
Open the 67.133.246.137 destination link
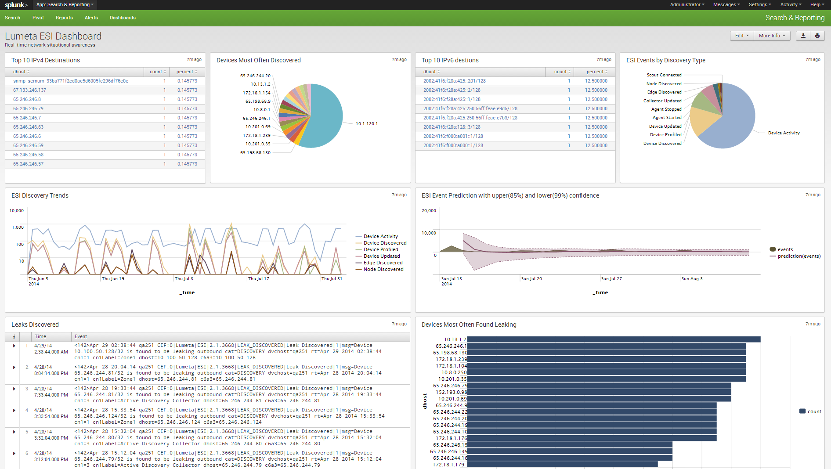29,90
